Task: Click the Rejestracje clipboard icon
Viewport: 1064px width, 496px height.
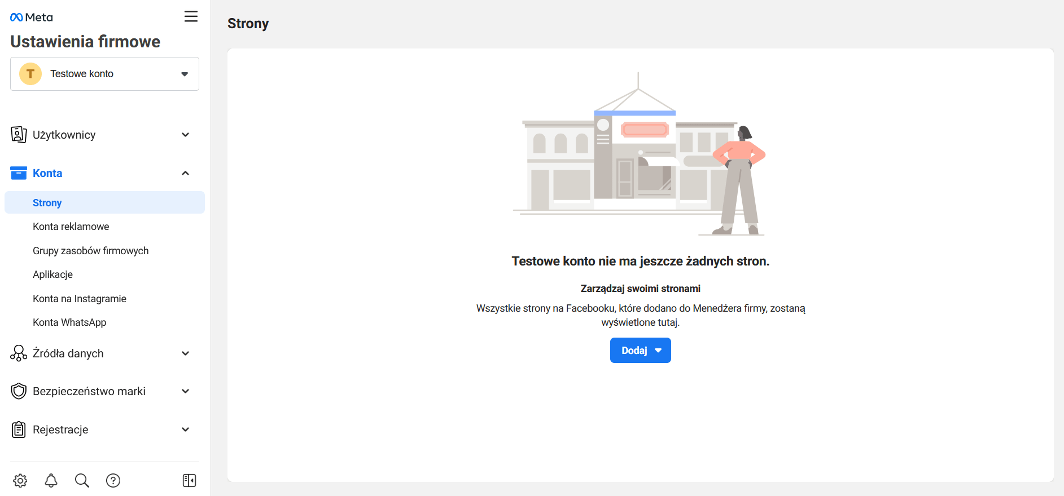Action: [19, 429]
